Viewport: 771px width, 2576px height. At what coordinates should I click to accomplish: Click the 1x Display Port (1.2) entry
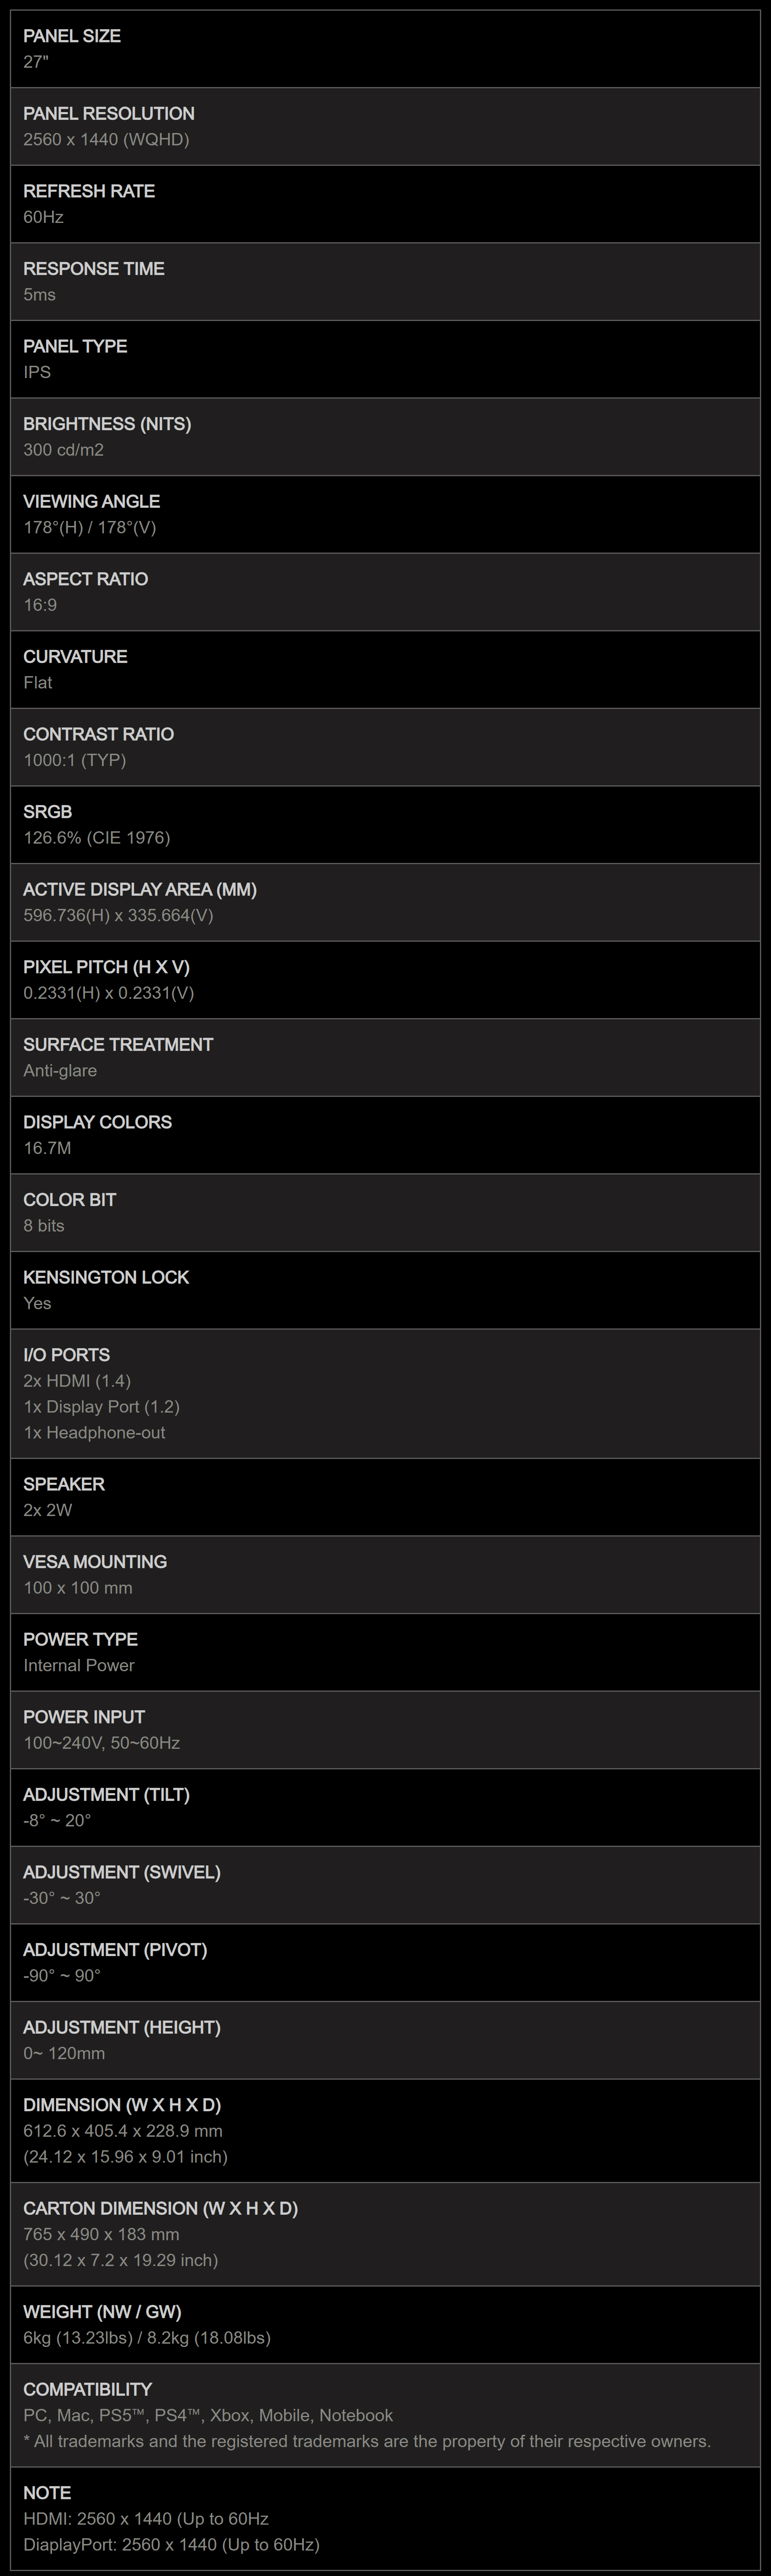click(101, 1407)
